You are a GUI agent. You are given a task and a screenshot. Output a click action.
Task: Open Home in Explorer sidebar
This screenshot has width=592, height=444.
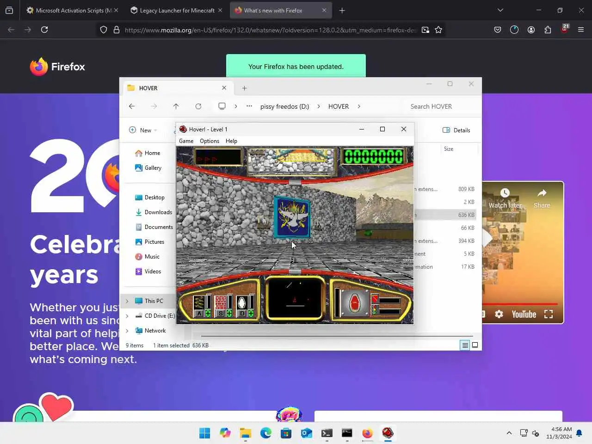pyautogui.click(x=148, y=153)
